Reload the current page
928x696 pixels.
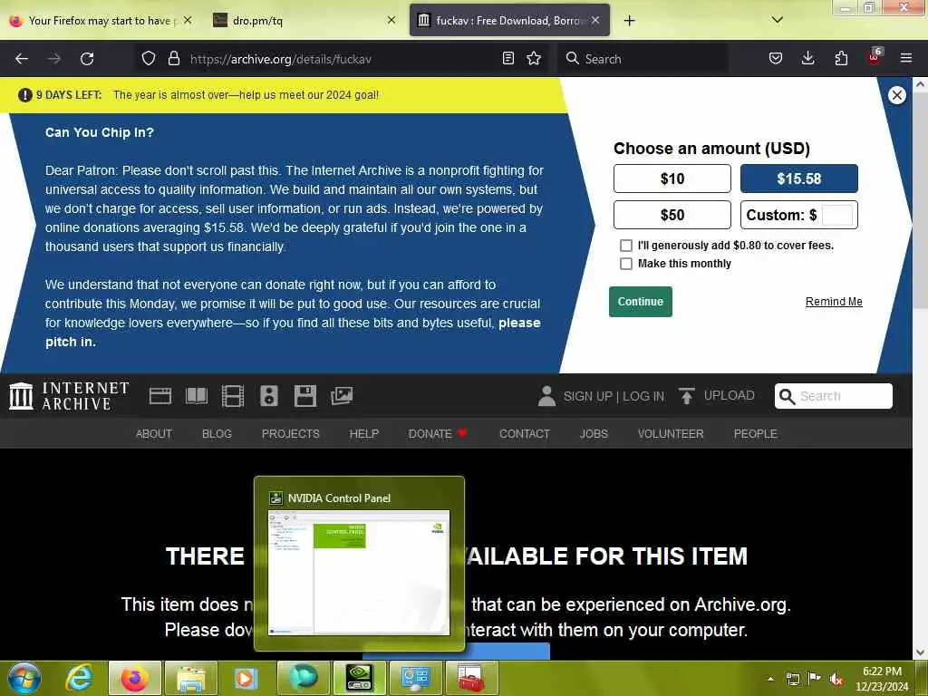point(87,59)
